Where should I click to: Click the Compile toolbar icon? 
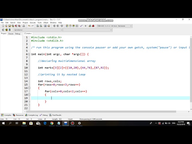67,26
